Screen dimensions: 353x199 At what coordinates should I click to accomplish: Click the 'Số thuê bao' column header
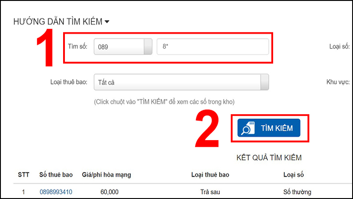point(56,175)
